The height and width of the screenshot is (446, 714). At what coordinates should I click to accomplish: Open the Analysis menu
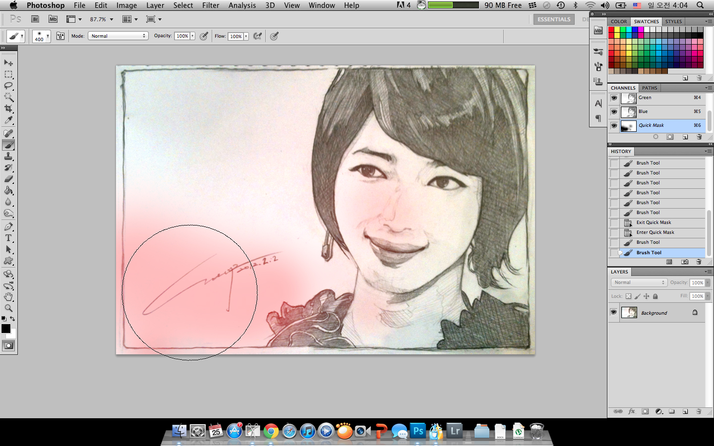pos(242,5)
